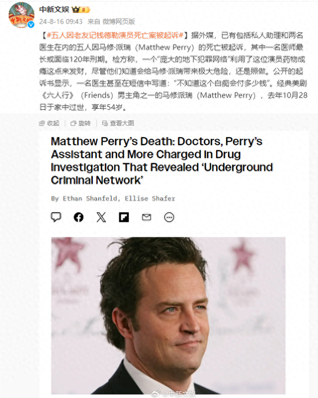Rotate the image with 旋转
Image resolution: width=318 pixels, height=398 pixels.
[81, 123]
